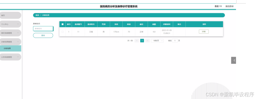Click the 70 weight cell
Viewport: 255px width, 99px height.
[x=129, y=32]
